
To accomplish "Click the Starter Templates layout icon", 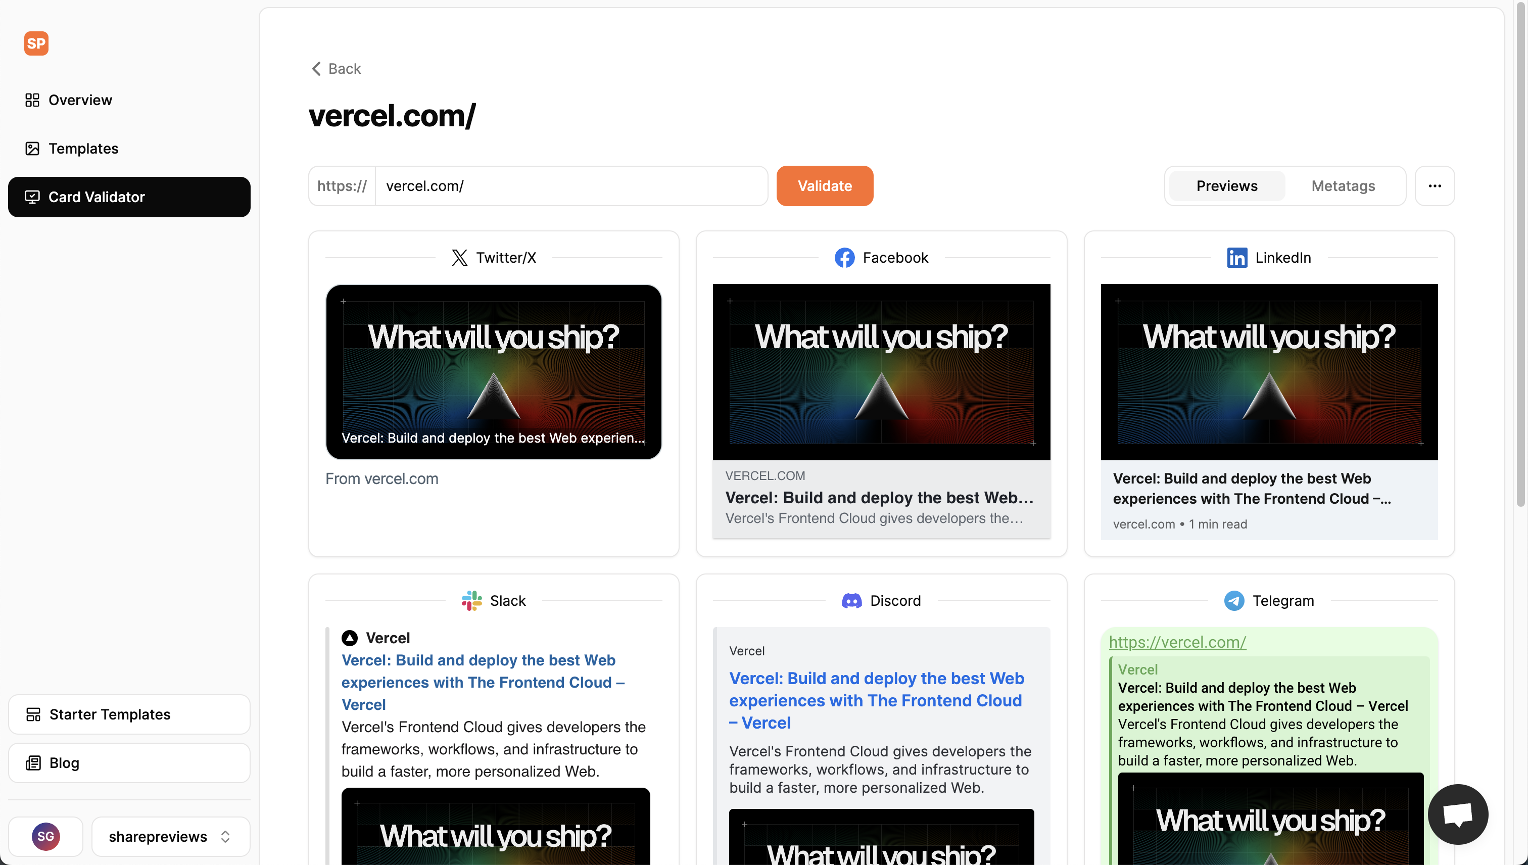I will pos(33,714).
